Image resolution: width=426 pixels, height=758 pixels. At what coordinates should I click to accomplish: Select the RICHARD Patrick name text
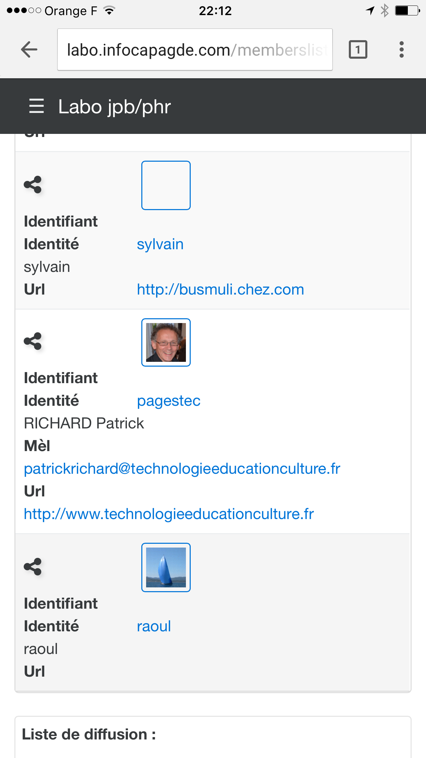[x=84, y=423]
